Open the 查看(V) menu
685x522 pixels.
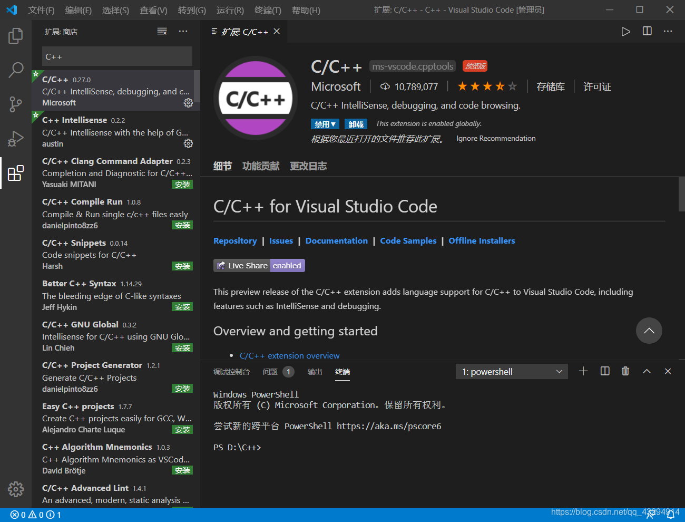click(153, 10)
